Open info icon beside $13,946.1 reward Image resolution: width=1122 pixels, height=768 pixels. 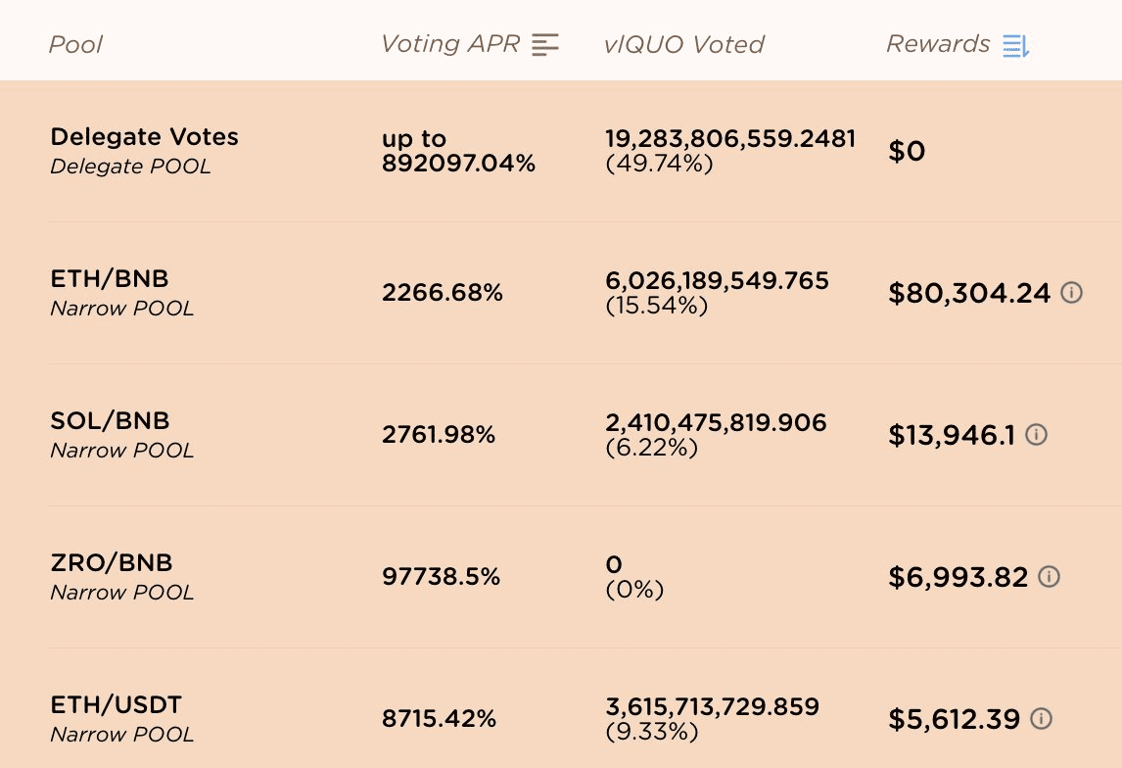coord(1037,434)
